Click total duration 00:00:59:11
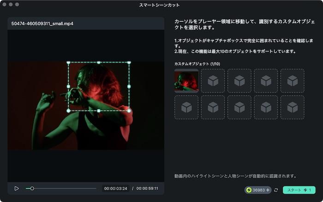Screen dimensions: 323x202 [147, 189]
